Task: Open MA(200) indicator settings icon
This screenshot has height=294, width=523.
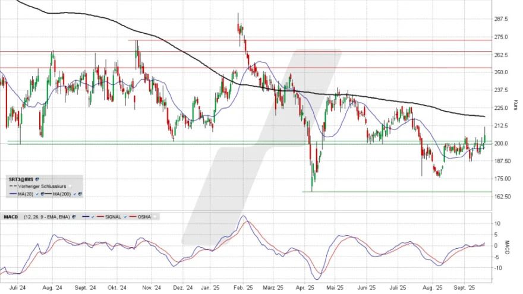Action: (80, 194)
